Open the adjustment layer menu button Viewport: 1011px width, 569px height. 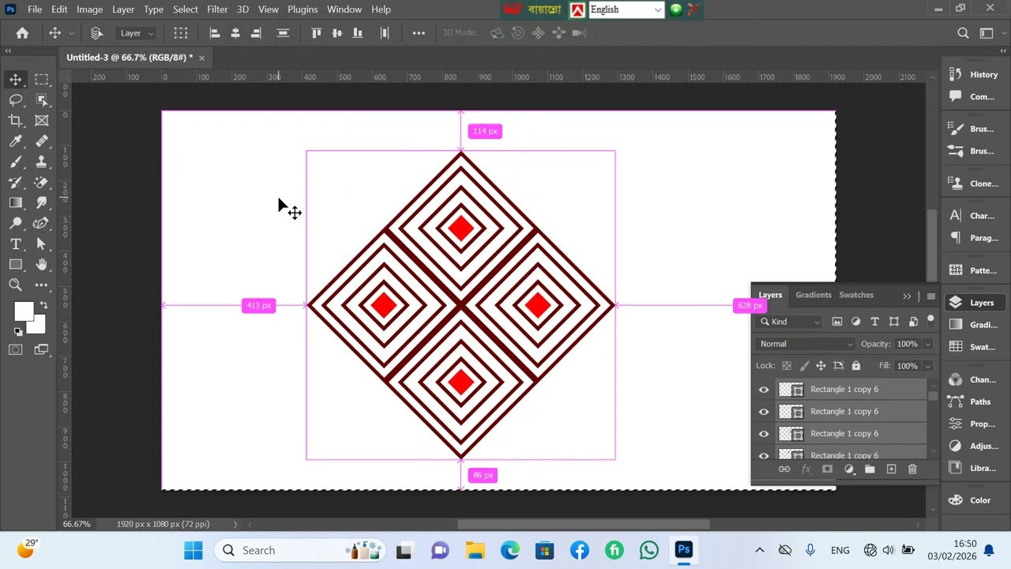click(x=849, y=469)
